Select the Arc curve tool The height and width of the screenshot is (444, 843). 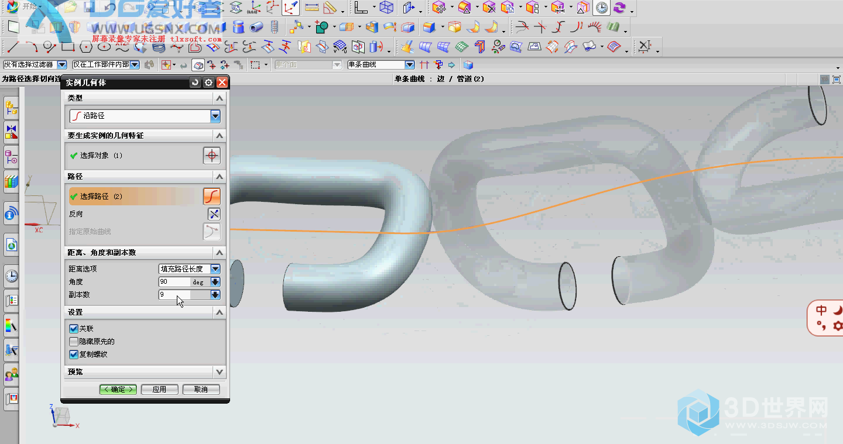31,46
